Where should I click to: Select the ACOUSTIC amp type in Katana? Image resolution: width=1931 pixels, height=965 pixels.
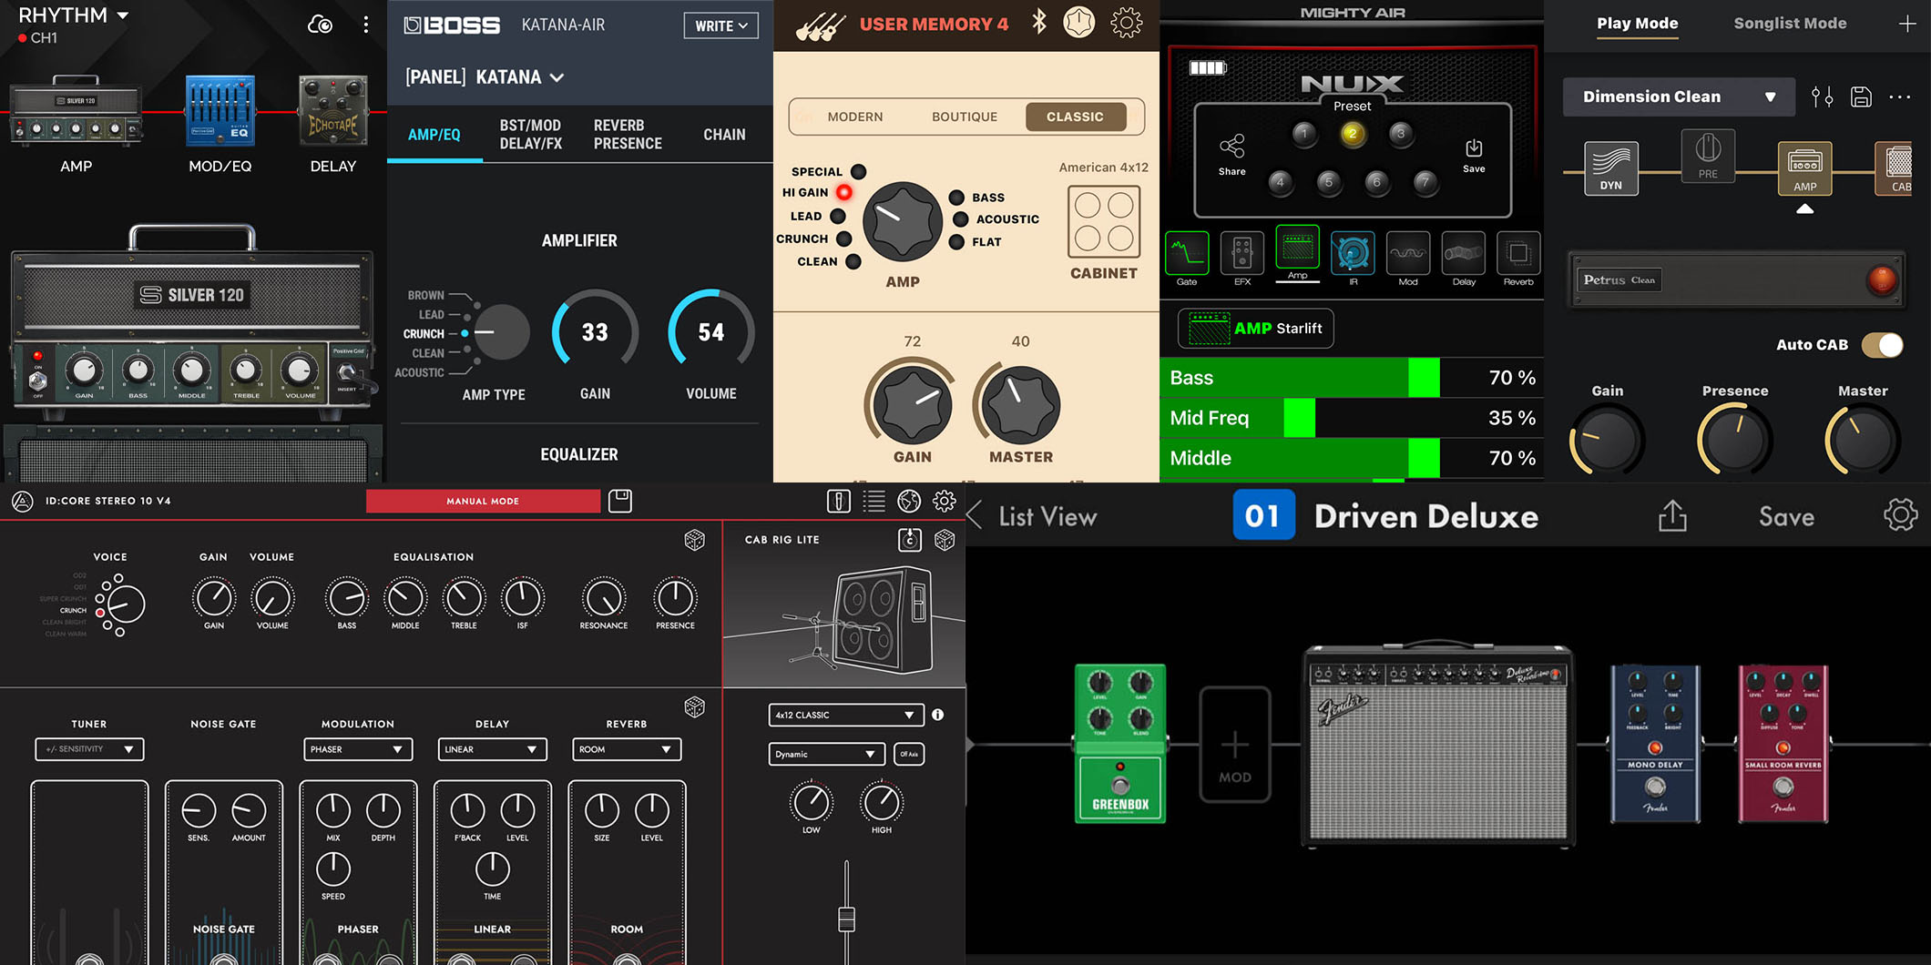[419, 372]
